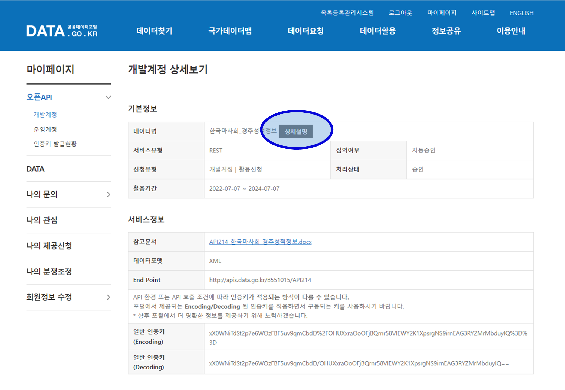Open 나의 관심 sidebar item

(42, 220)
